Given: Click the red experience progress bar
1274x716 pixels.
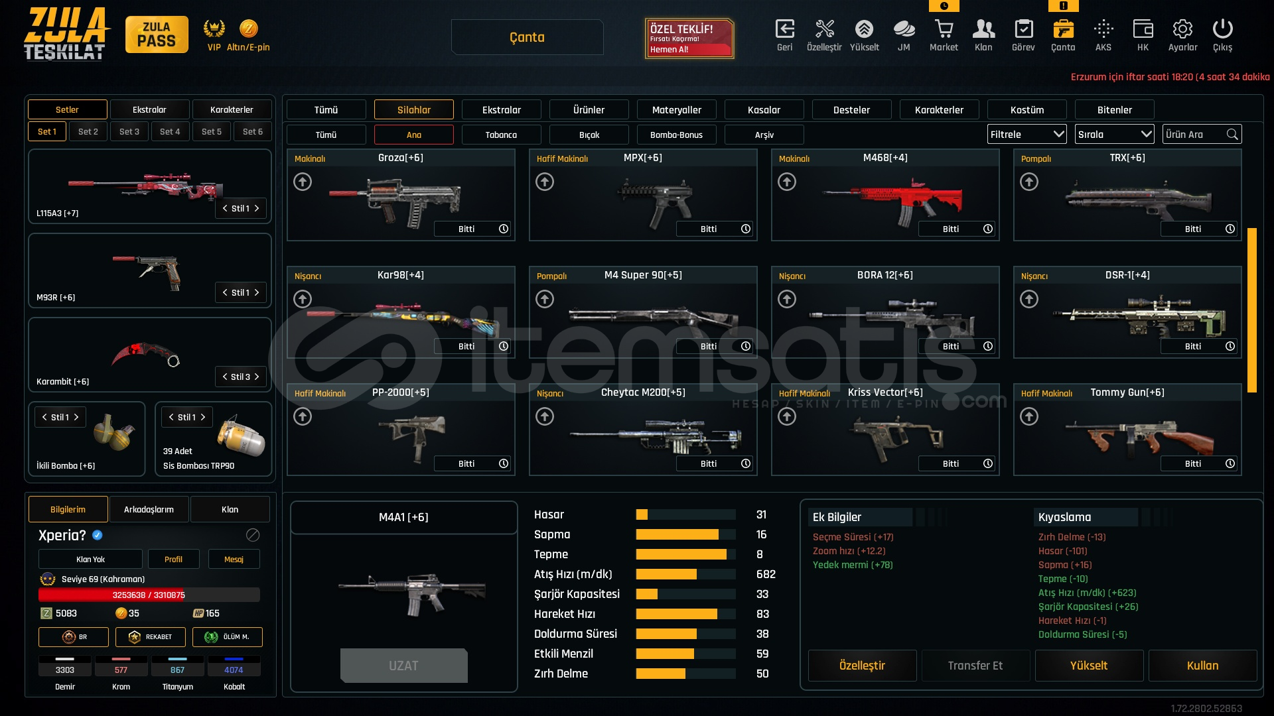Looking at the screenshot, I should click(149, 595).
